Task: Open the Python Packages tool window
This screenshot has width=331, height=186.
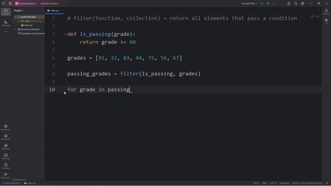Action: (6, 137)
